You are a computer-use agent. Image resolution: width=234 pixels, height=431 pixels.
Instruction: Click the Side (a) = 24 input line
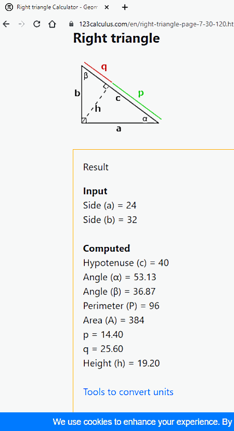(110, 205)
